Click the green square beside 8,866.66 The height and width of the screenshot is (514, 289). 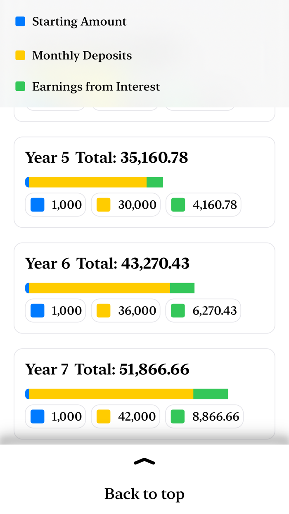click(x=178, y=416)
